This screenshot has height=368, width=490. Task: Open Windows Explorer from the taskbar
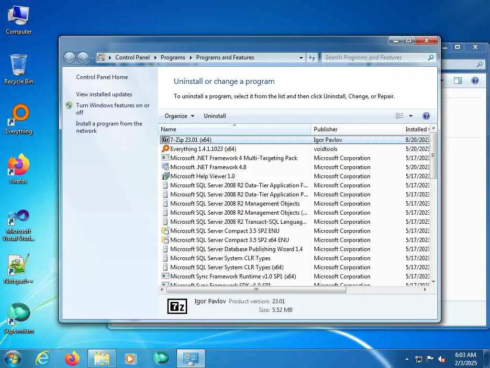[102, 358]
